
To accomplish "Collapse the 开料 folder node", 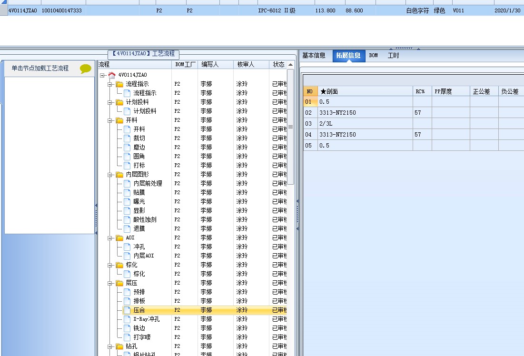I will [109, 120].
